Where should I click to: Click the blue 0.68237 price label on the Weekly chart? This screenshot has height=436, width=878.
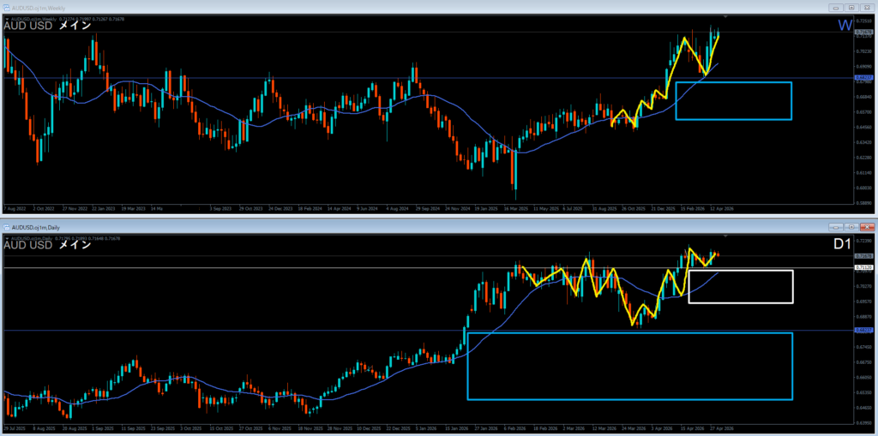864,78
